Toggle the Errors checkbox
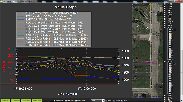 tap(114, 101)
